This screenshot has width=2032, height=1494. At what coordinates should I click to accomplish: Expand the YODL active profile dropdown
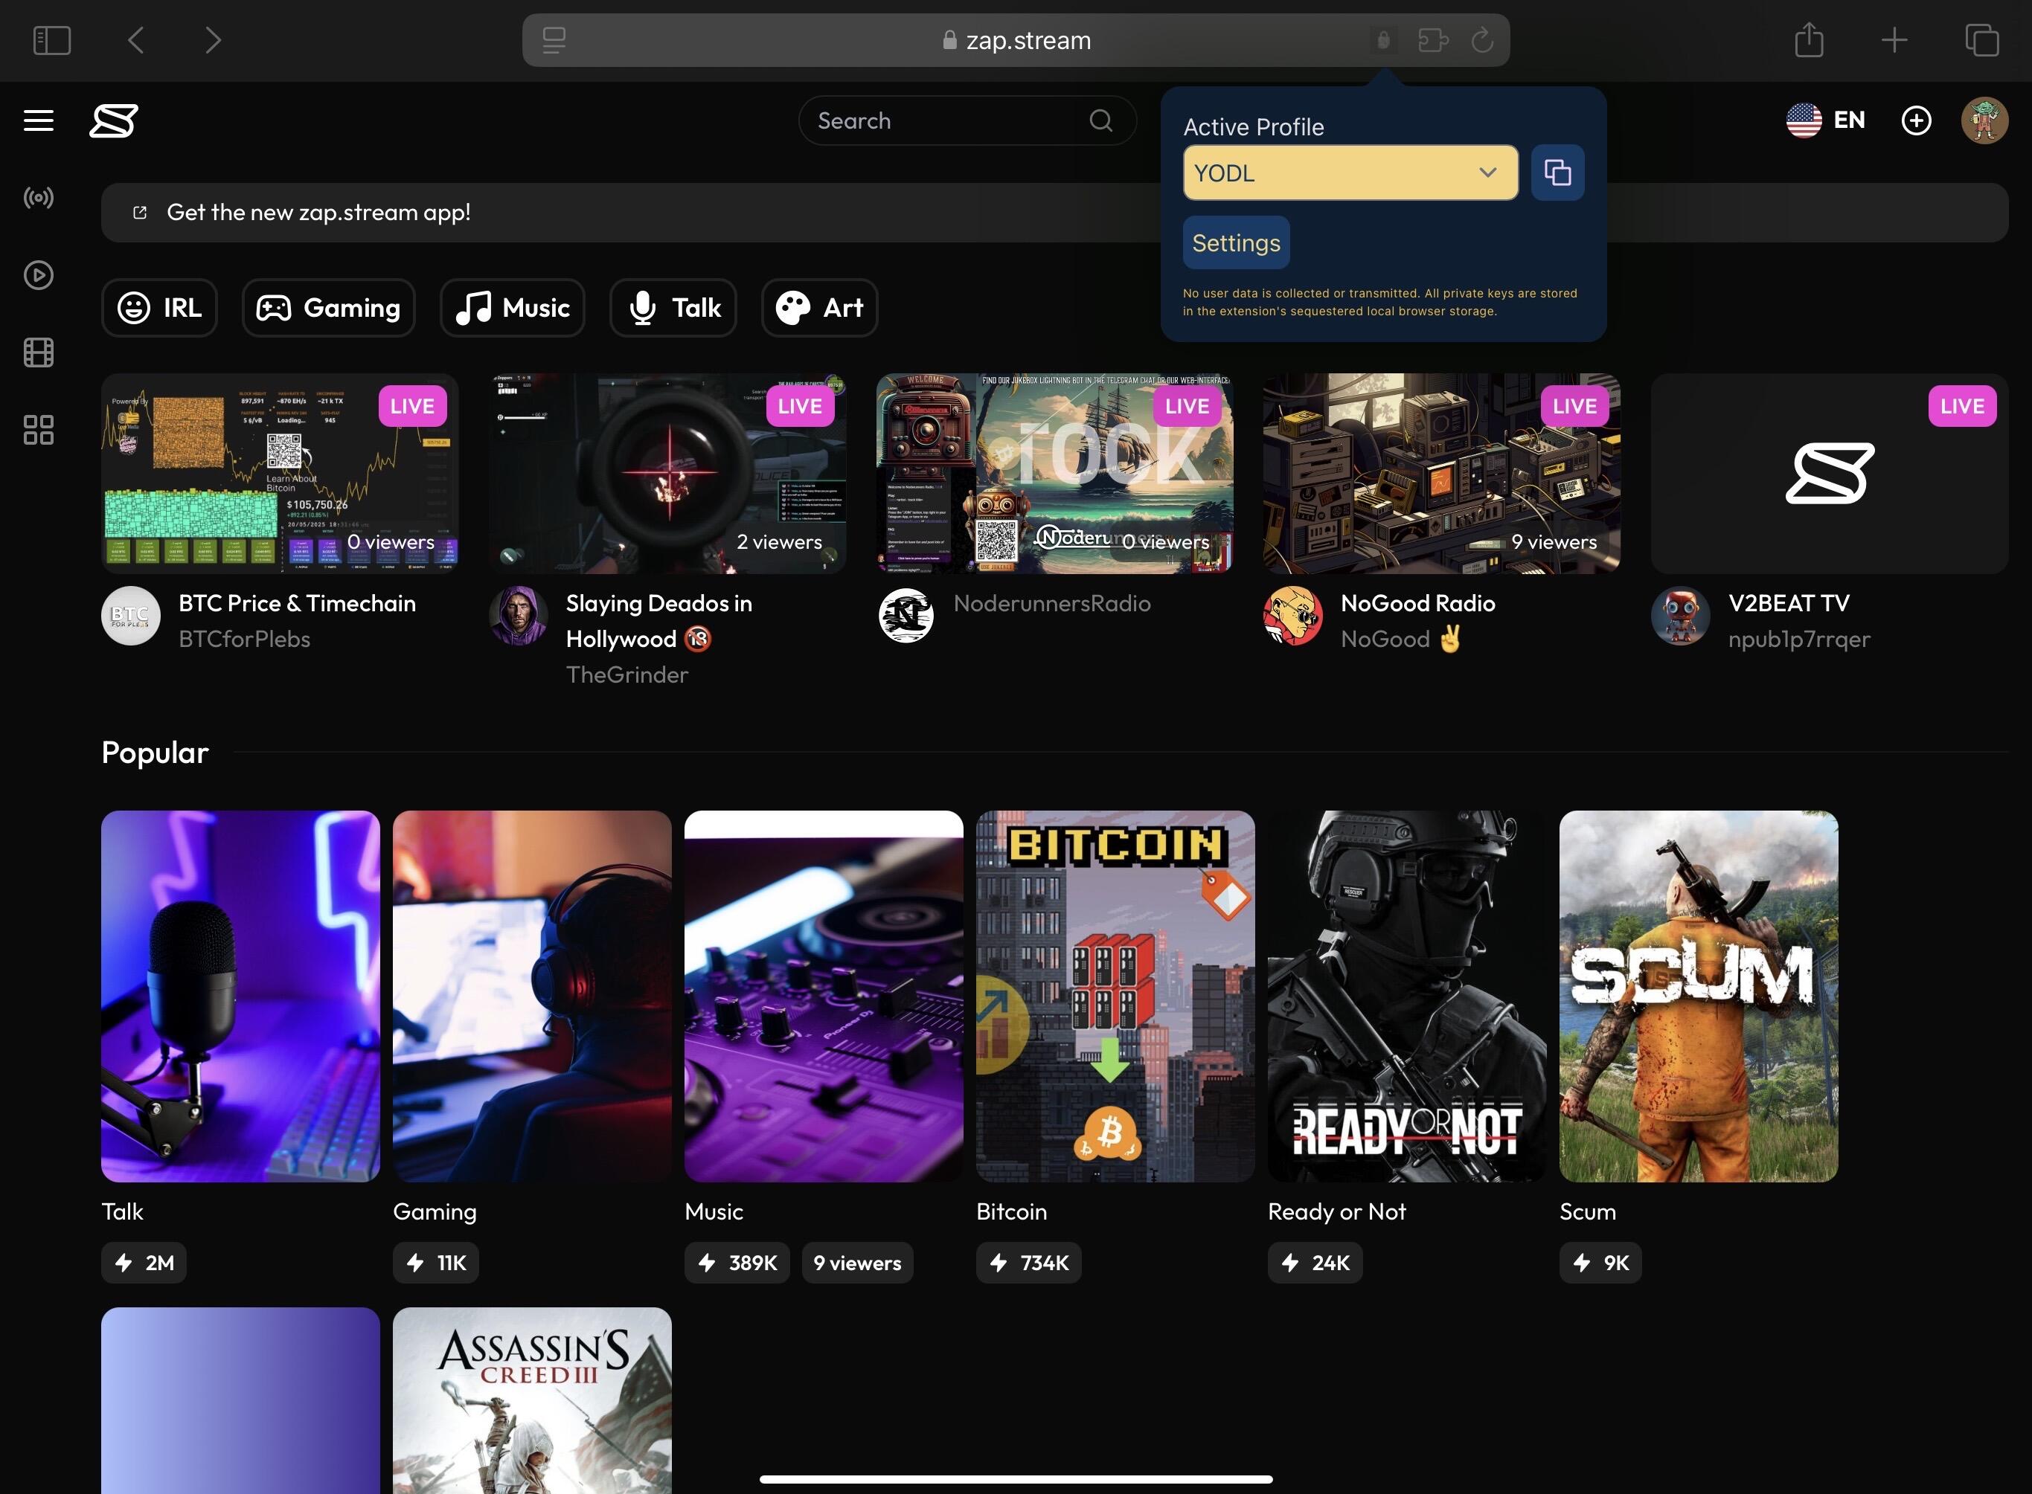[1350, 172]
